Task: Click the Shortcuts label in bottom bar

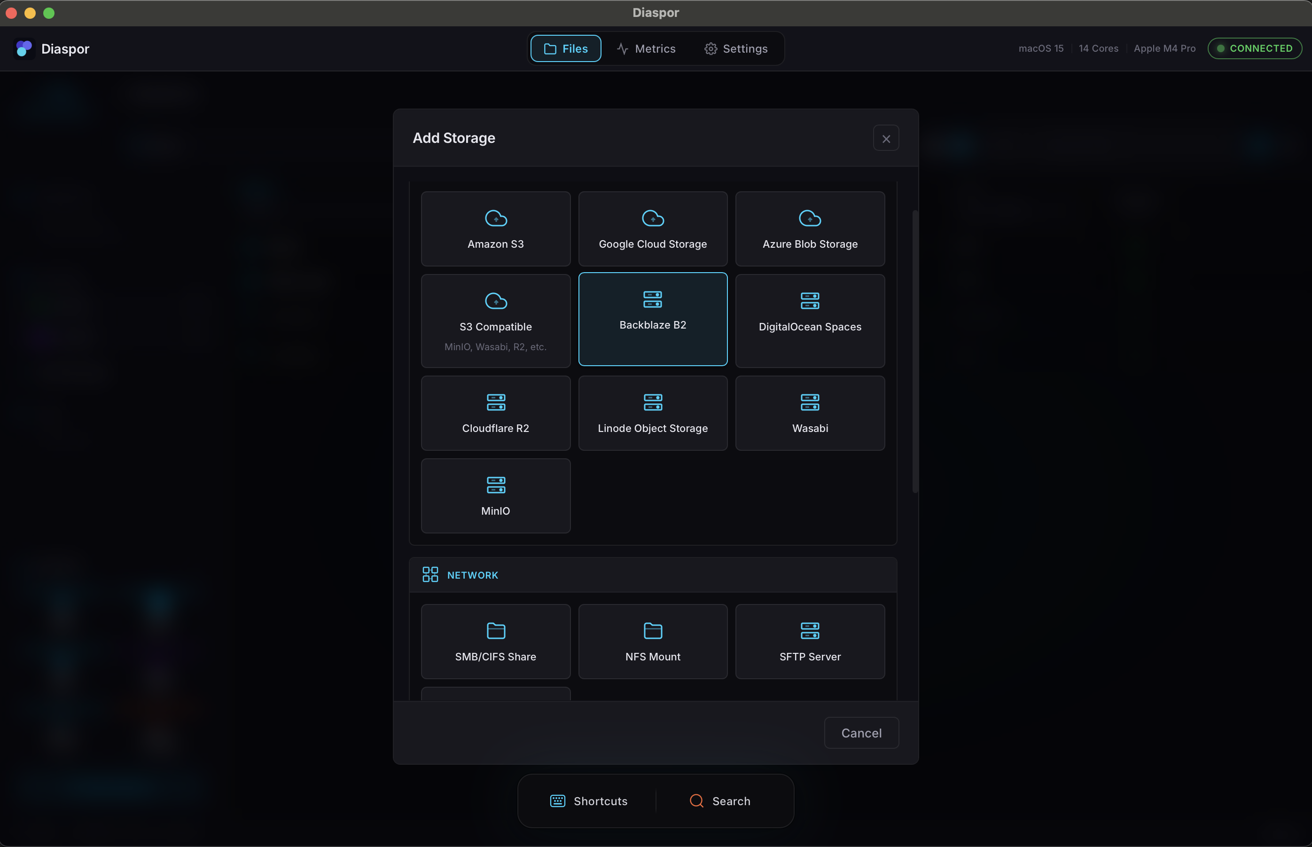Action: click(601, 801)
